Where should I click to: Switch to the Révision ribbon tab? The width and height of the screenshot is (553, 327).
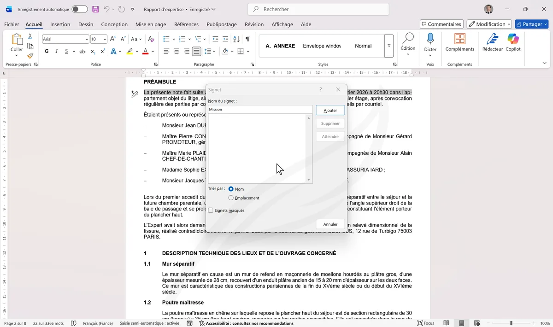pyautogui.click(x=254, y=24)
